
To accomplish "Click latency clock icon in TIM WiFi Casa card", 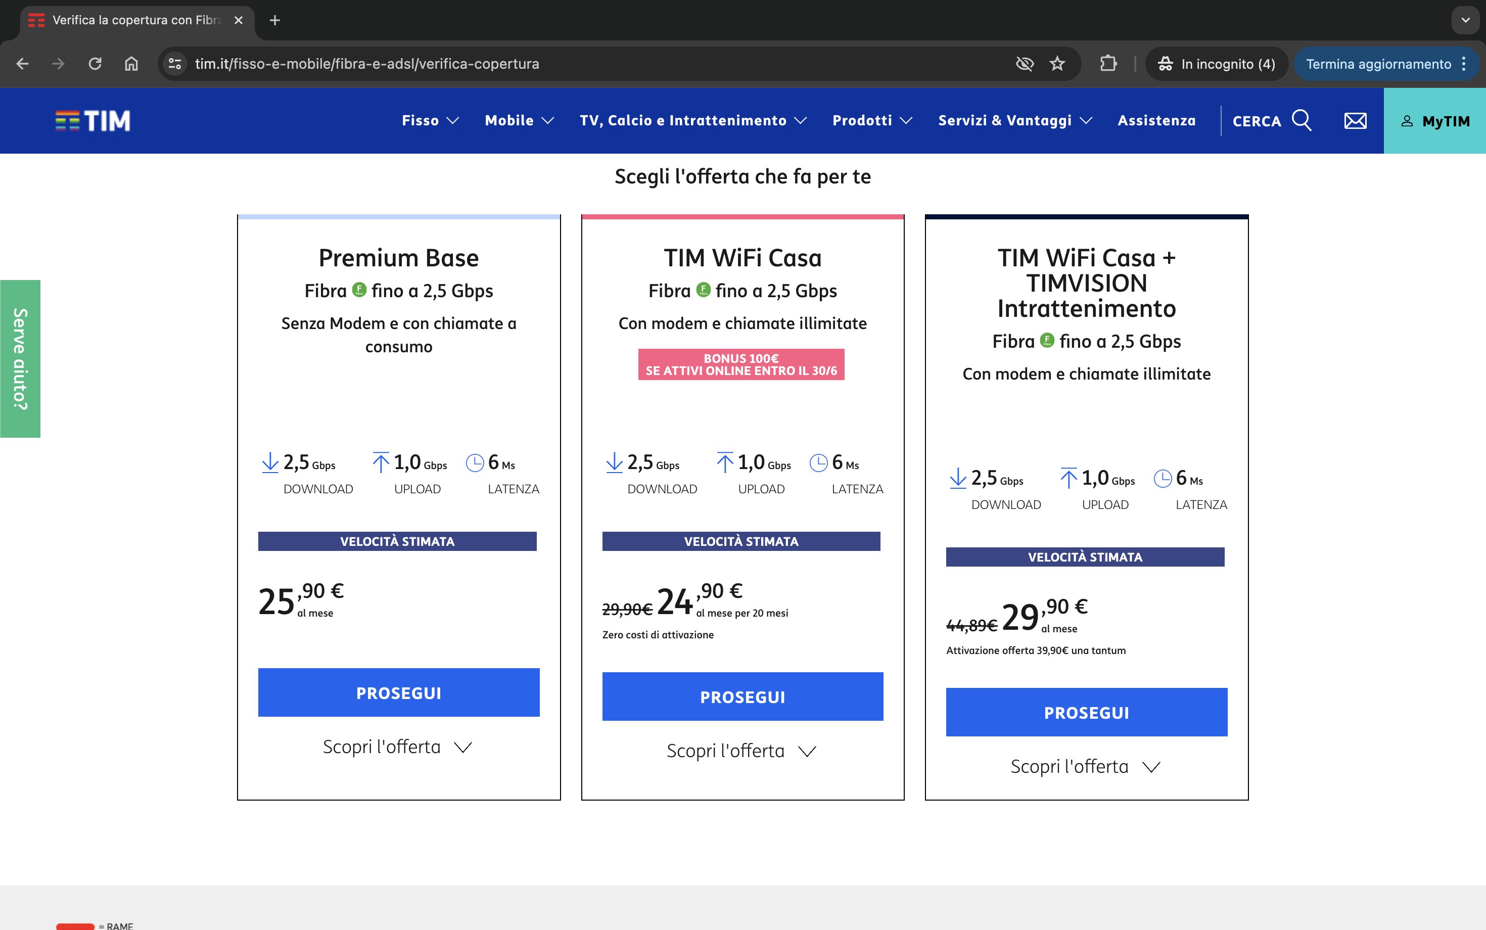I will 819,462.
